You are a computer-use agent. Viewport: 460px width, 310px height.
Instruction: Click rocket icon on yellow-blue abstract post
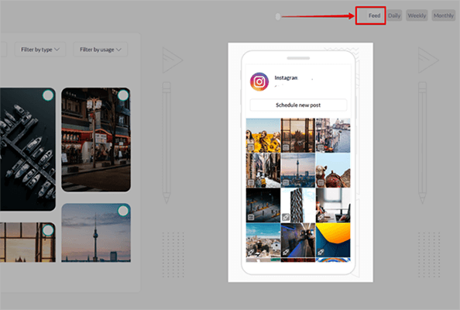click(x=321, y=252)
